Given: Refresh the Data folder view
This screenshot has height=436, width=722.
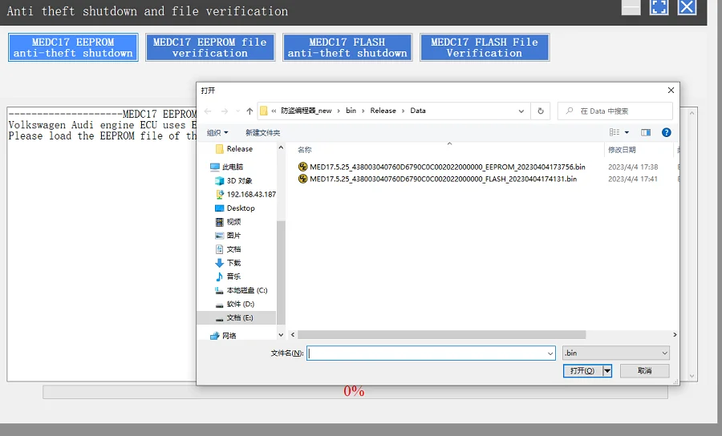Looking at the screenshot, I should point(541,111).
